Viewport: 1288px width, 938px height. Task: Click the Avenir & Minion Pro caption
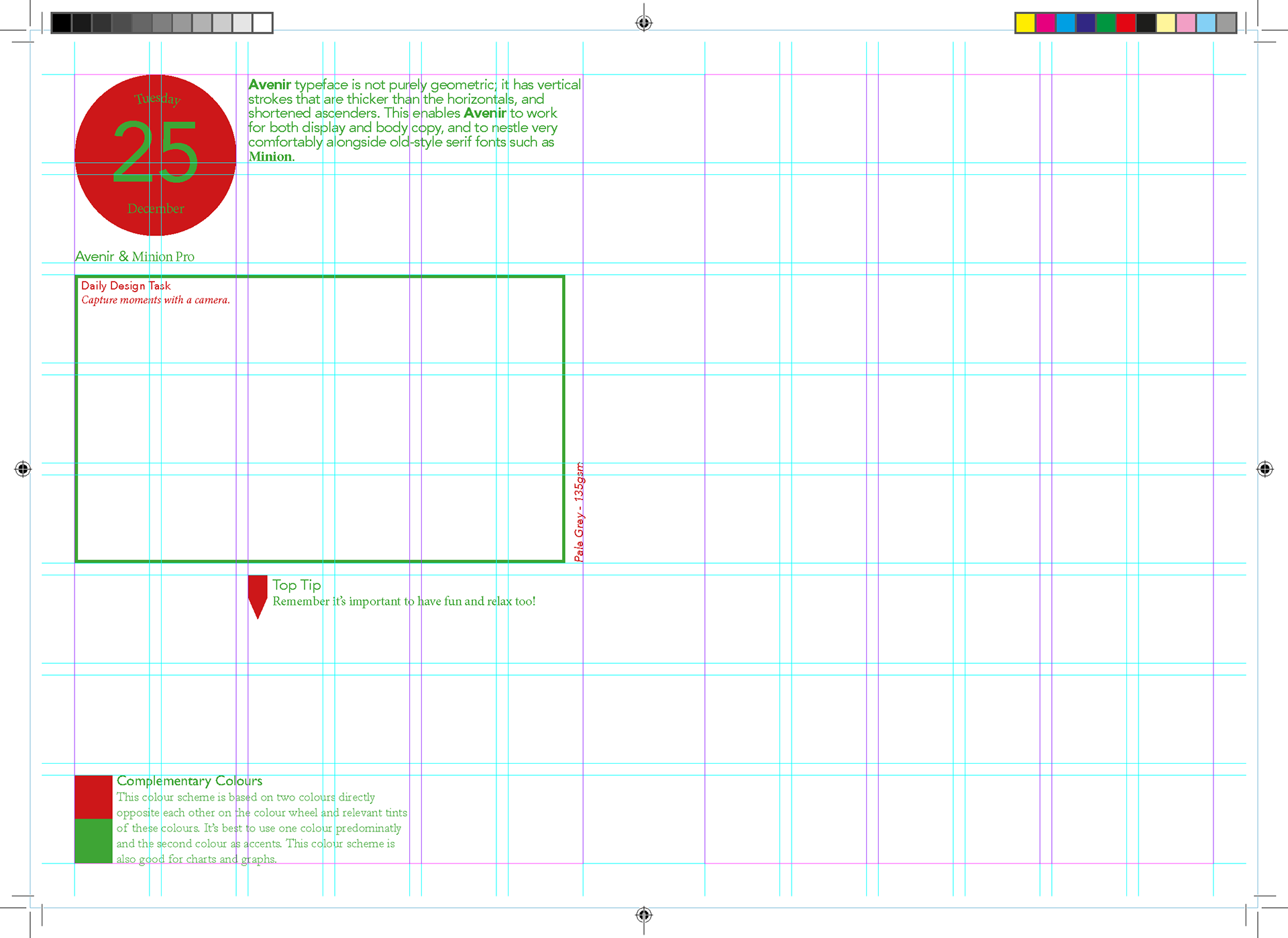click(x=135, y=256)
